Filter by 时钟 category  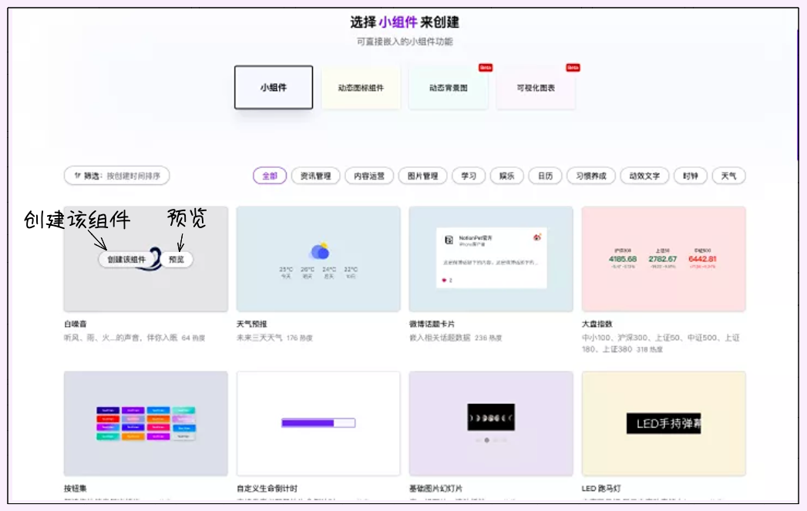coord(690,176)
